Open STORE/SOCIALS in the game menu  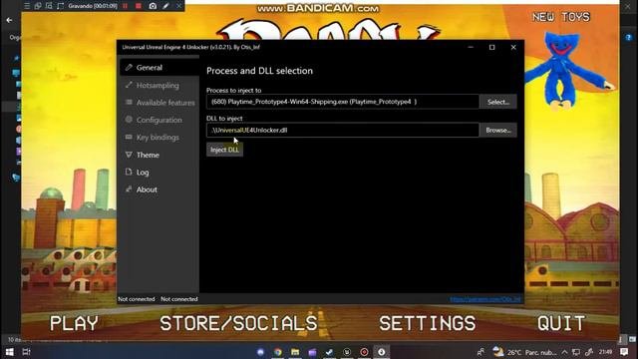point(238,323)
